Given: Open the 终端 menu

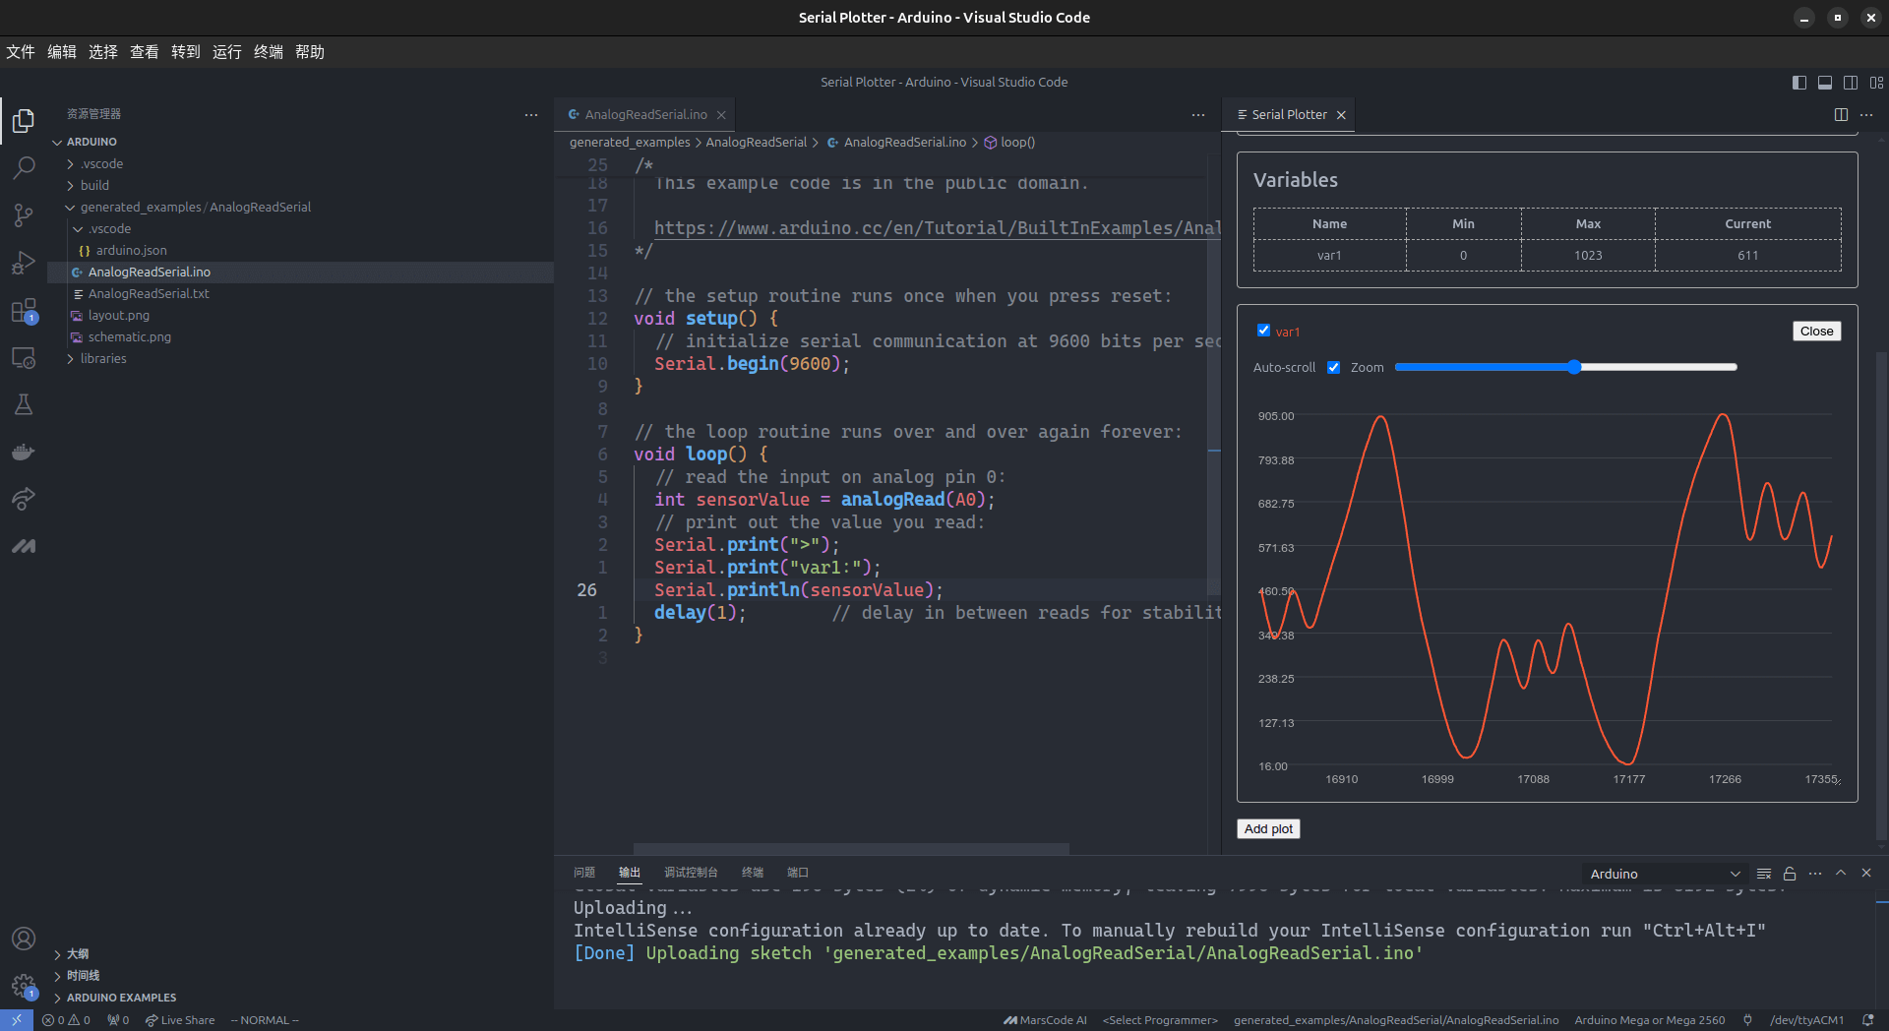Looking at the screenshot, I should coord(269,52).
